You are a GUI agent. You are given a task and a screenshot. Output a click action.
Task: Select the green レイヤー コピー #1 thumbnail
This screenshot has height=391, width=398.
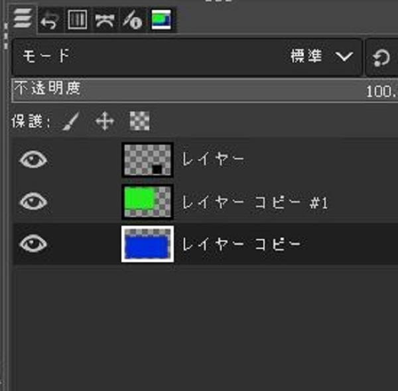tap(147, 202)
